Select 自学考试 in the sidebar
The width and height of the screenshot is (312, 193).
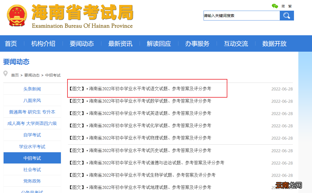click(32, 135)
